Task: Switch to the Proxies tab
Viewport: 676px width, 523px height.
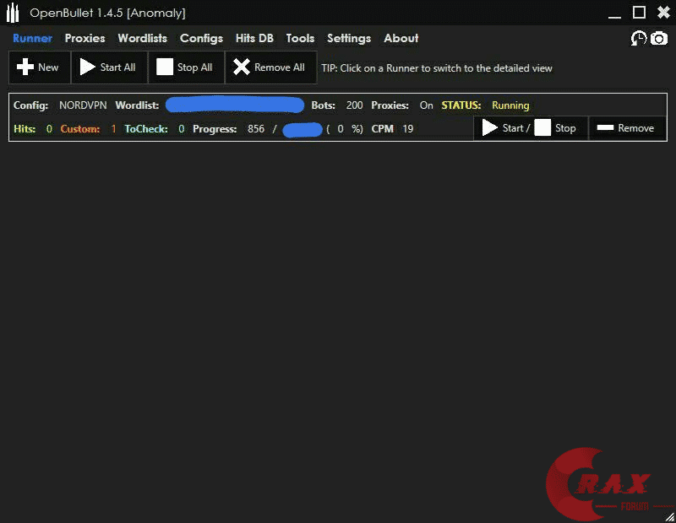Action: coord(85,38)
